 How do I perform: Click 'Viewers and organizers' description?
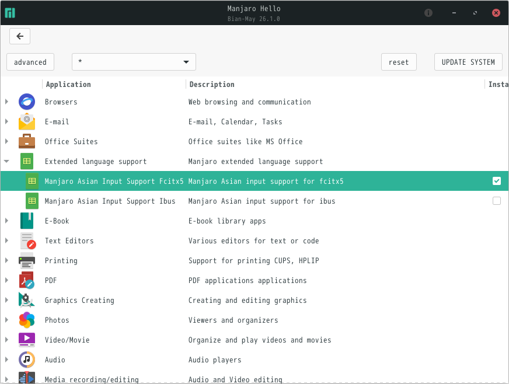pos(233,320)
